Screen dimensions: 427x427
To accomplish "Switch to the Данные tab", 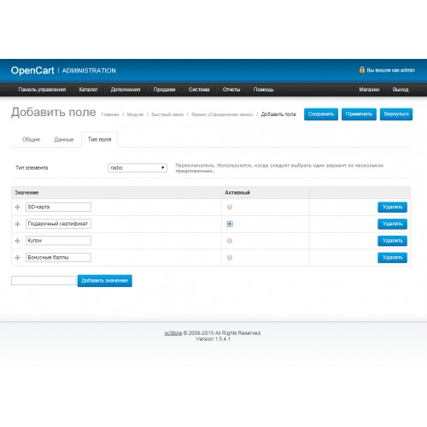I will 64,139.
